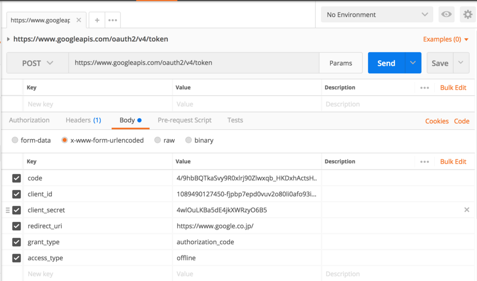Open the Send options dropdown arrow
Viewport: 477px width, 281px height.
tap(413, 63)
